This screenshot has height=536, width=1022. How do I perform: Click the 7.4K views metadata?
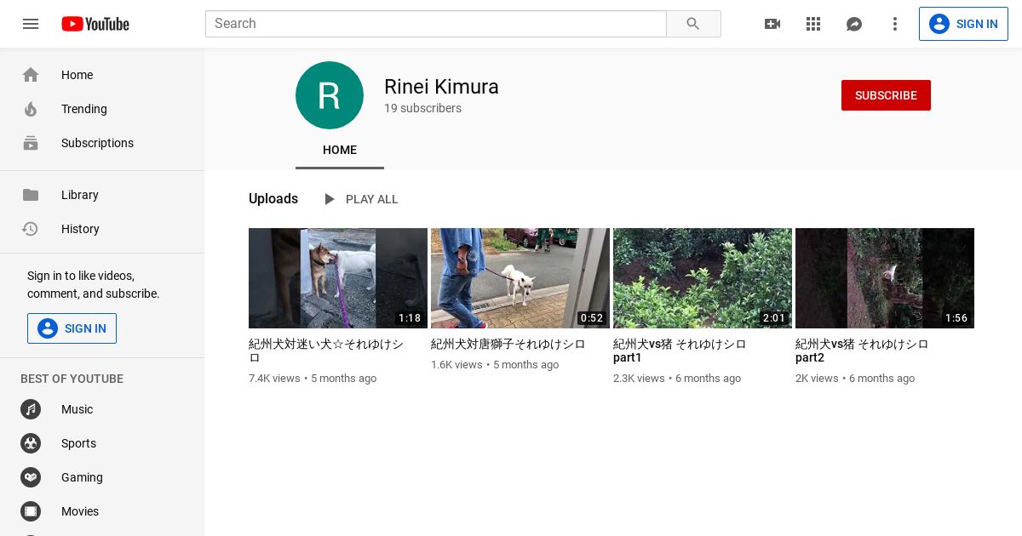point(274,379)
